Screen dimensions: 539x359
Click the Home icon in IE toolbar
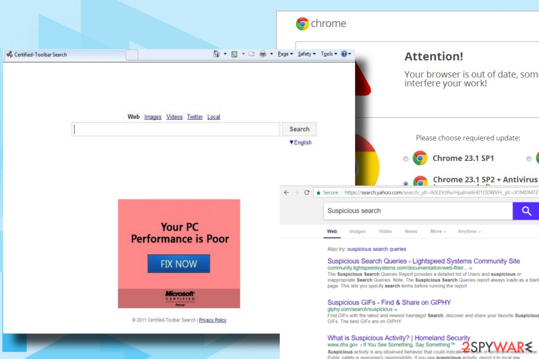(x=216, y=54)
